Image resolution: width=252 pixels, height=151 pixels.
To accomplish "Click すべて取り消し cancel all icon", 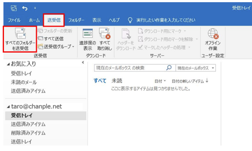I will [105, 33].
